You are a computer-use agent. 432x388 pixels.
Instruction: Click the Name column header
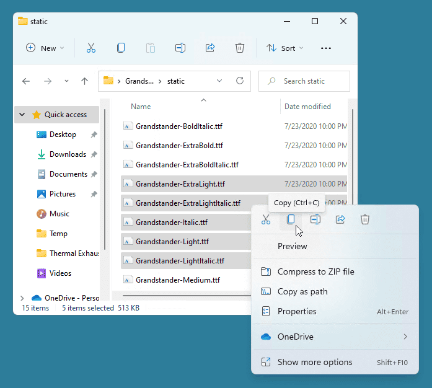(141, 107)
